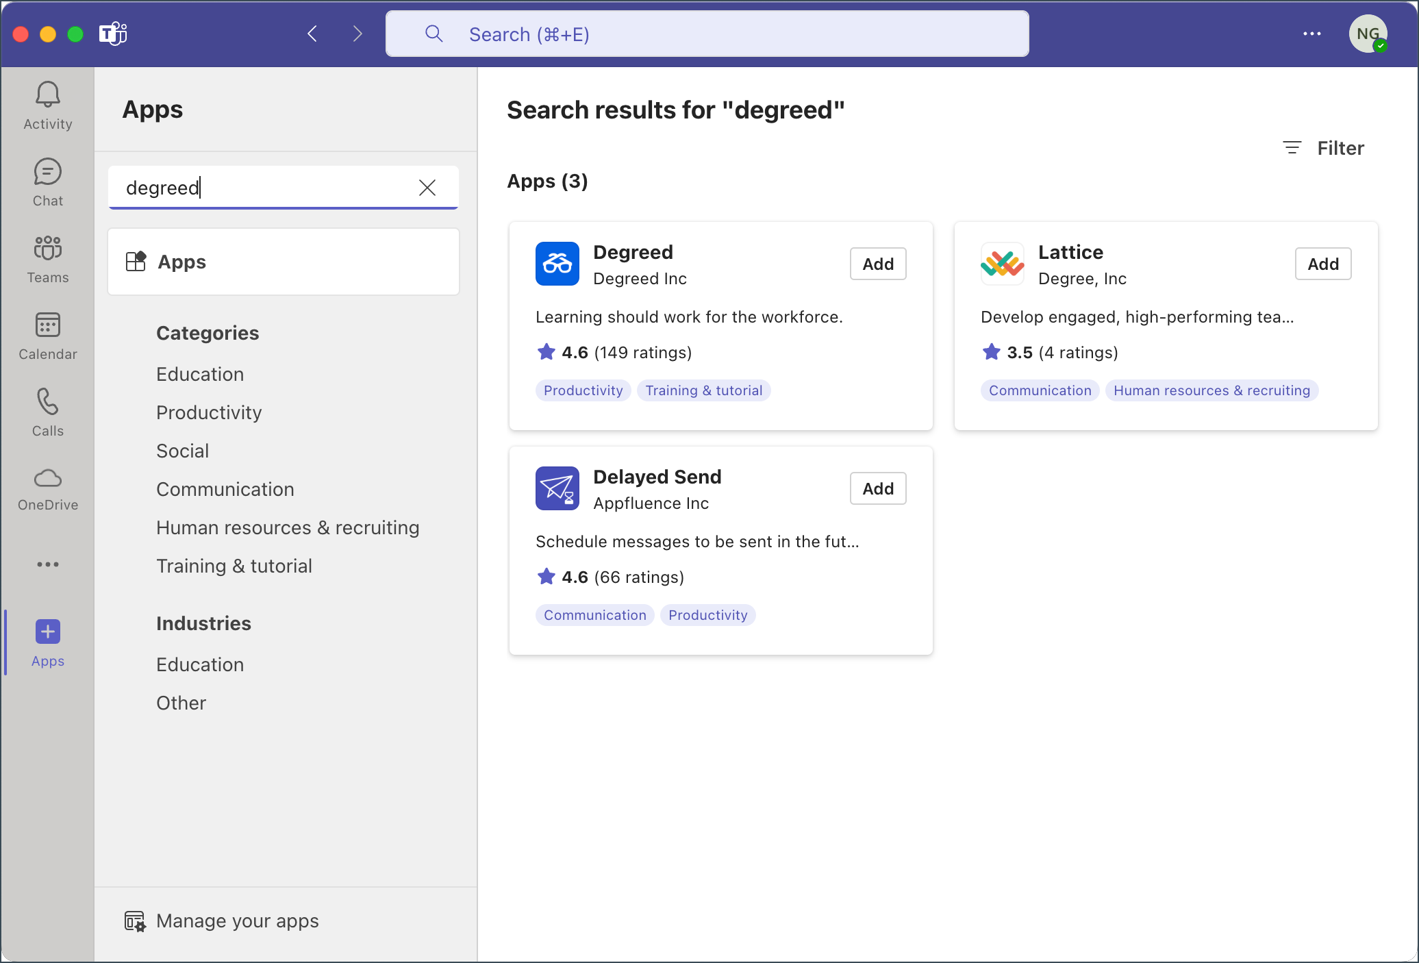Click the Delayed Send app logo
Screen dimensions: 1419x963
tap(557, 488)
